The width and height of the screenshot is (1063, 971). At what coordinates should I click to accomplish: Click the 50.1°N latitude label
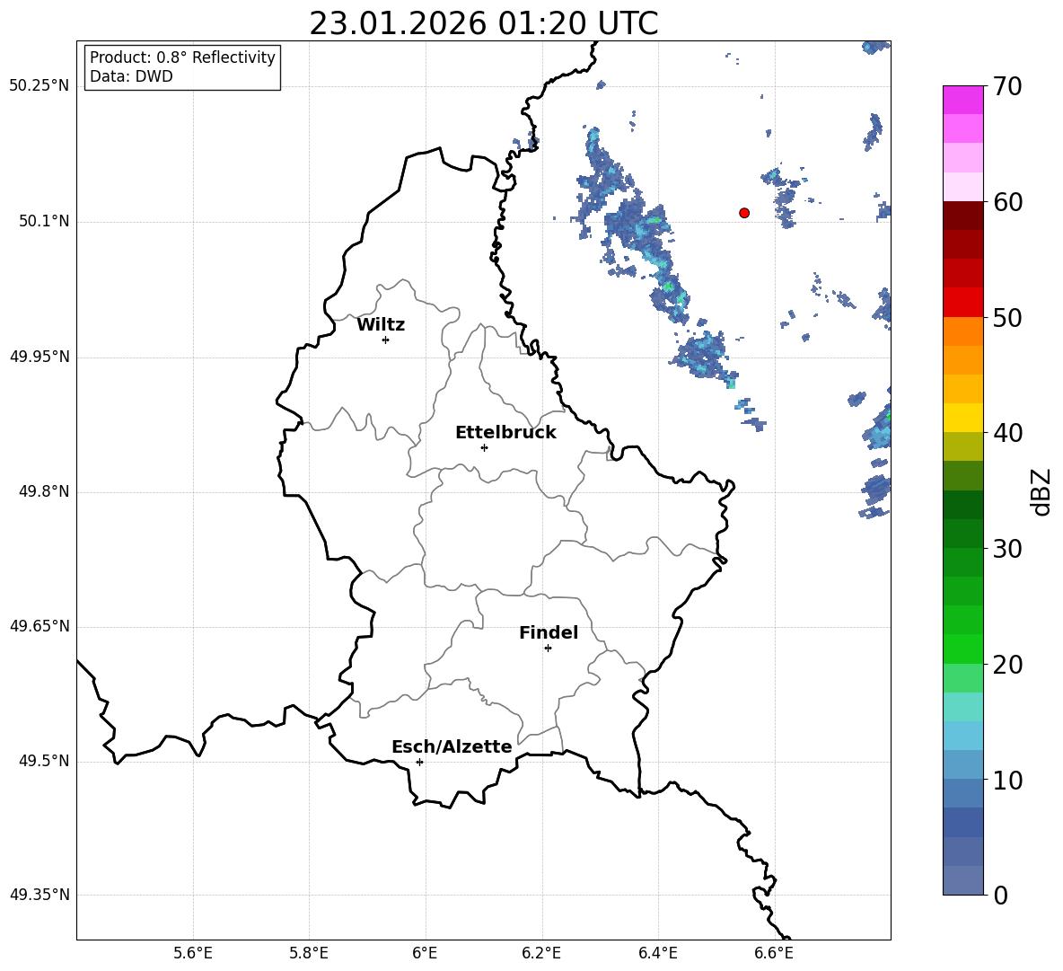pyautogui.click(x=44, y=221)
